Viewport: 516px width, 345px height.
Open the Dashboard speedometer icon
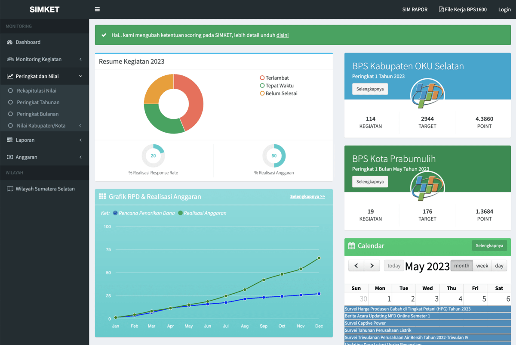(10, 42)
